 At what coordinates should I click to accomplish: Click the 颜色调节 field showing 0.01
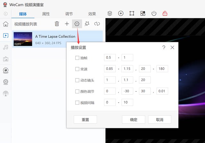[162, 91]
